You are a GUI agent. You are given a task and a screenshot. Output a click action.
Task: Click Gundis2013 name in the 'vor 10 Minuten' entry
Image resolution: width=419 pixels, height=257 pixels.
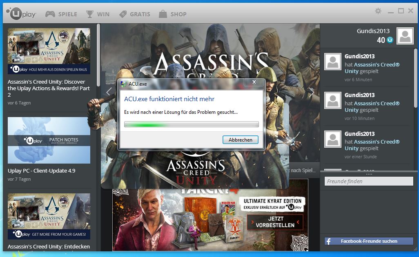[359, 95]
